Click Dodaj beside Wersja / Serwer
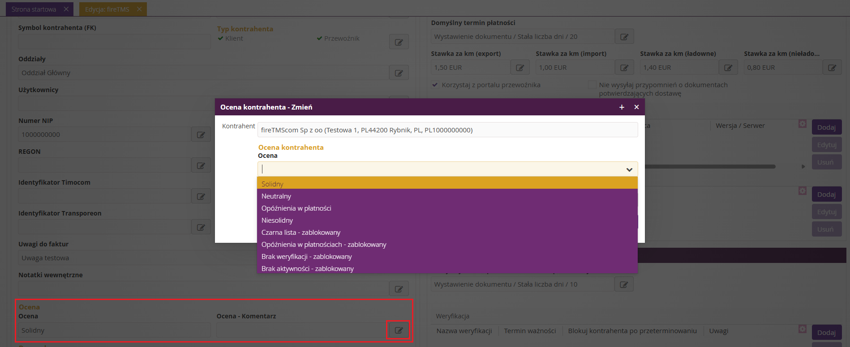Viewport: 850px width, 347px height. tap(826, 127)
